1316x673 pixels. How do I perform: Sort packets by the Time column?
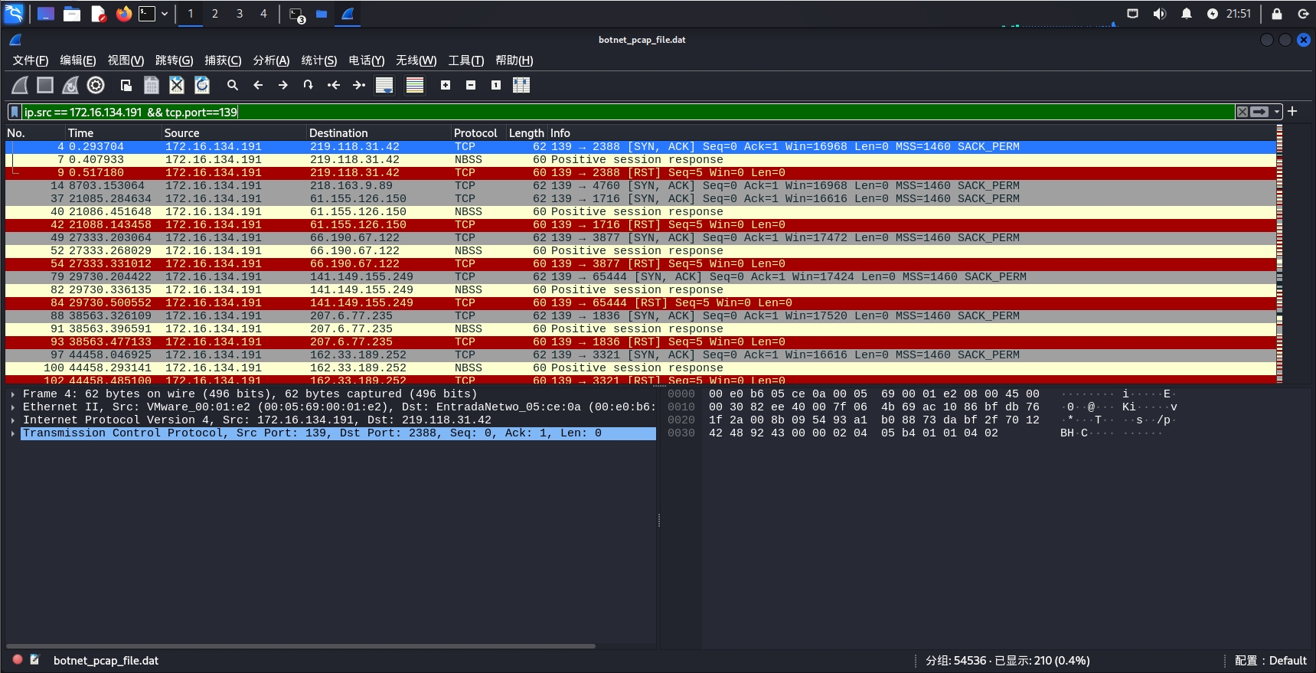[113, 133]
